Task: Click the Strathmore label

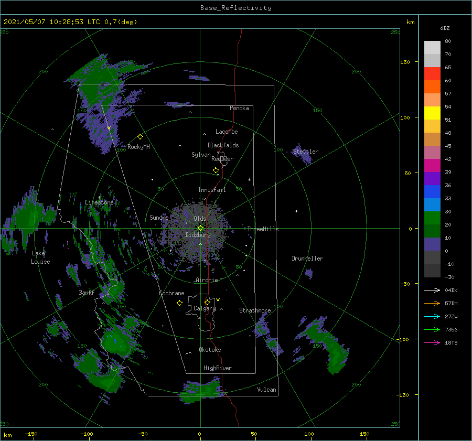Action: (255, 310)
